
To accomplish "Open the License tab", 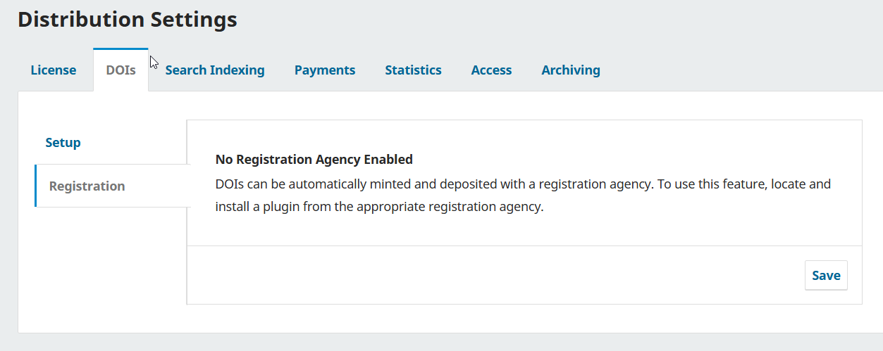I will pyautogui.click(x=54, y=70).
